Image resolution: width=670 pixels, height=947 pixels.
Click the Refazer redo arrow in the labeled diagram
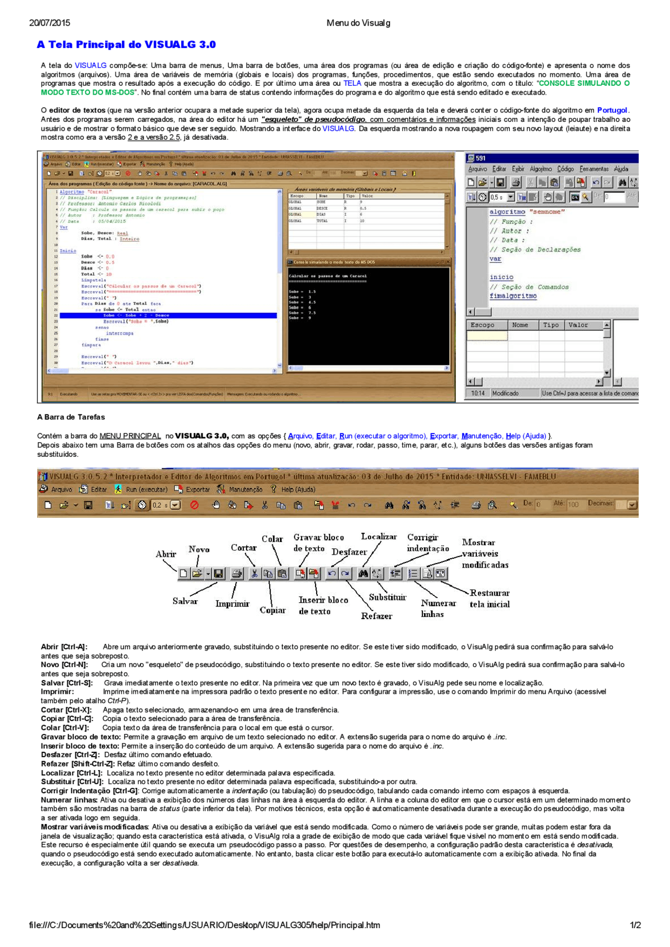(345, 574)
